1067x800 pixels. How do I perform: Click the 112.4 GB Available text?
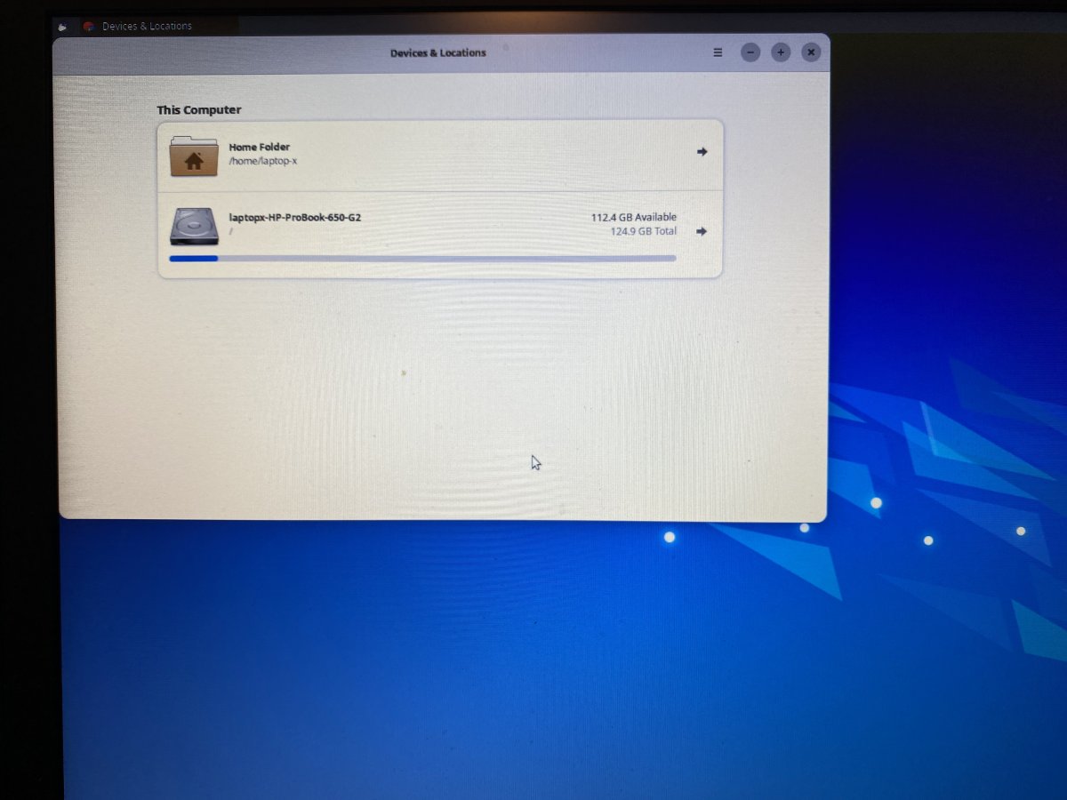[x=633, y=217]
